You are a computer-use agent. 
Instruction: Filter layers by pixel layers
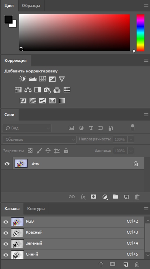tap(71, 128)
